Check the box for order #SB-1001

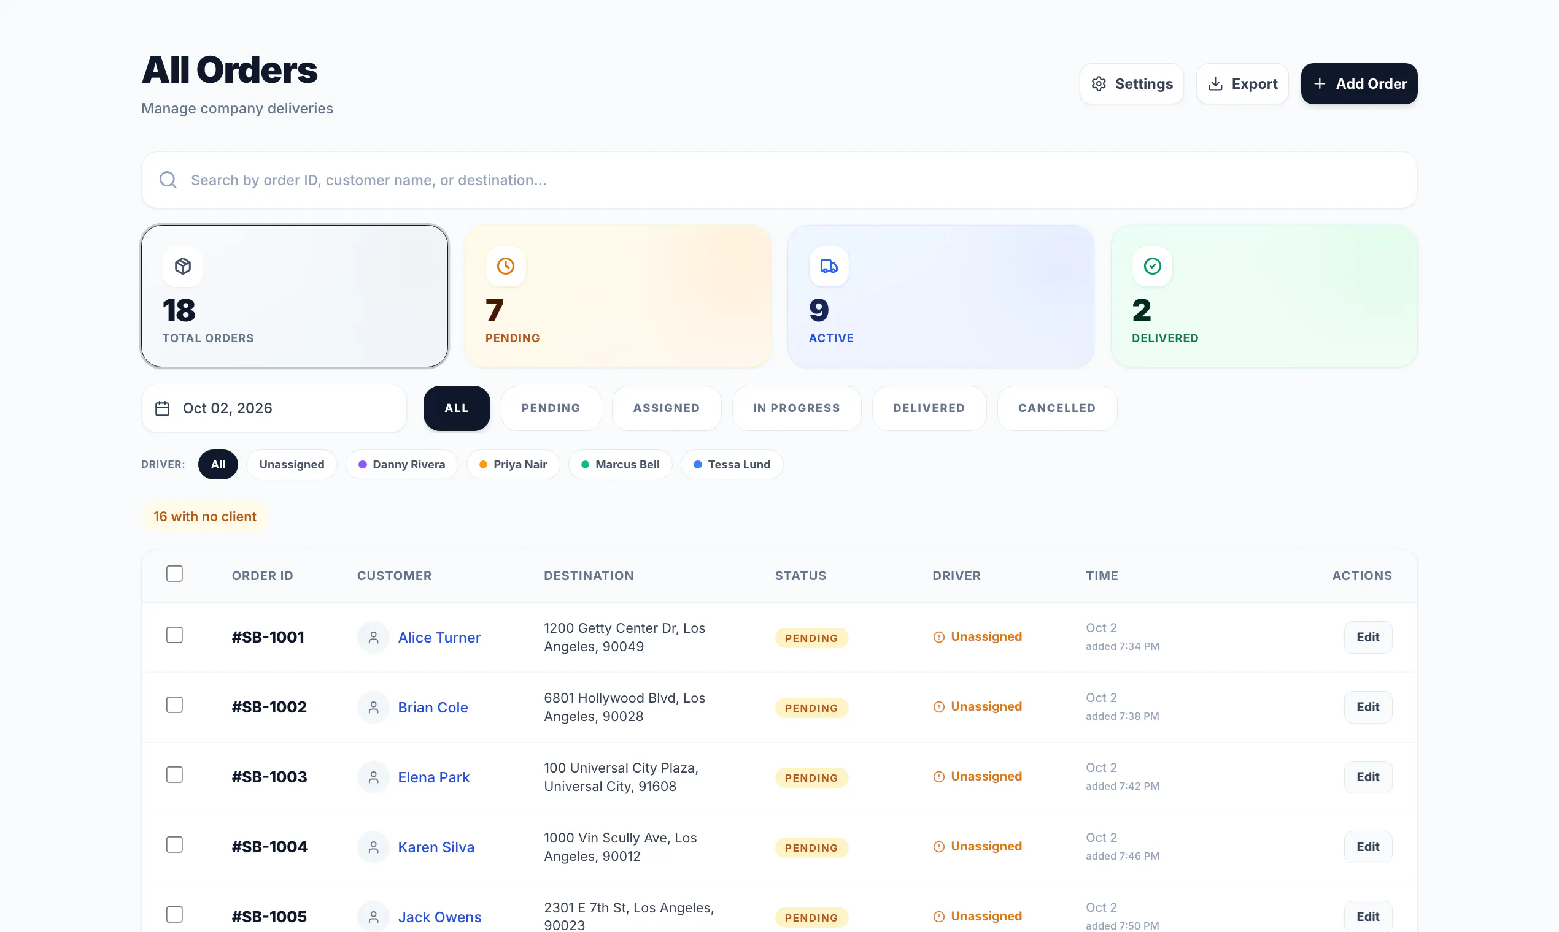pos(174,635)
